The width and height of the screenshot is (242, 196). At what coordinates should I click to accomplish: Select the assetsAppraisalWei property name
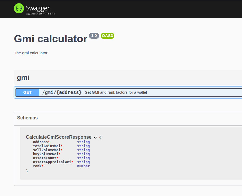52,162
